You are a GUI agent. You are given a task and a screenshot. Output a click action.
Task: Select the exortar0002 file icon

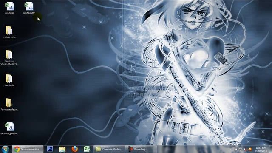[29, 8]
